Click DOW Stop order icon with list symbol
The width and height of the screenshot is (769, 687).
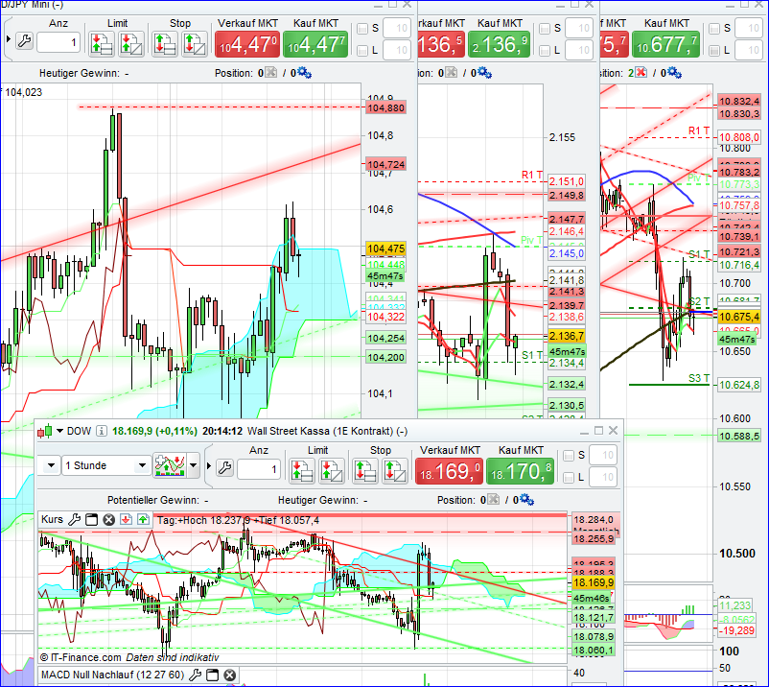pos(365,471)
